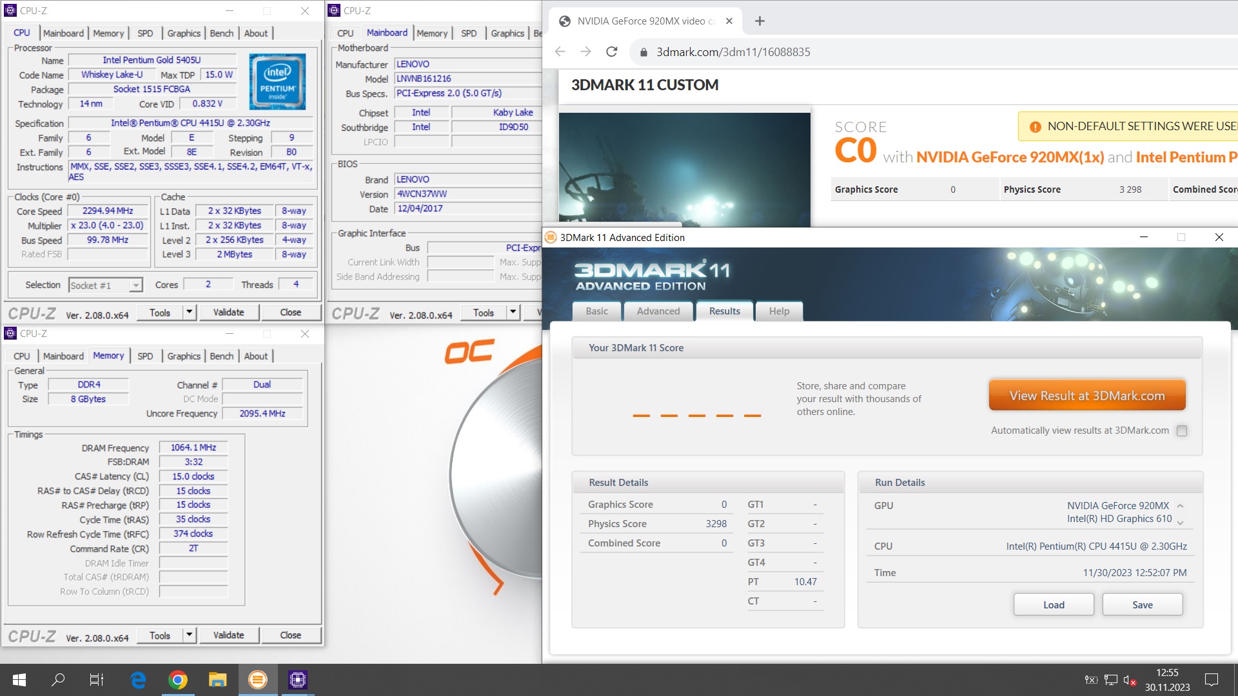Switch to Mainboard tab in top-left CPU-Z
The width and height of the screenshot is (1238, 696).
(x=63, y=34)
